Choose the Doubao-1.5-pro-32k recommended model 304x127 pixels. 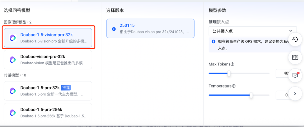tap(48, 91)
